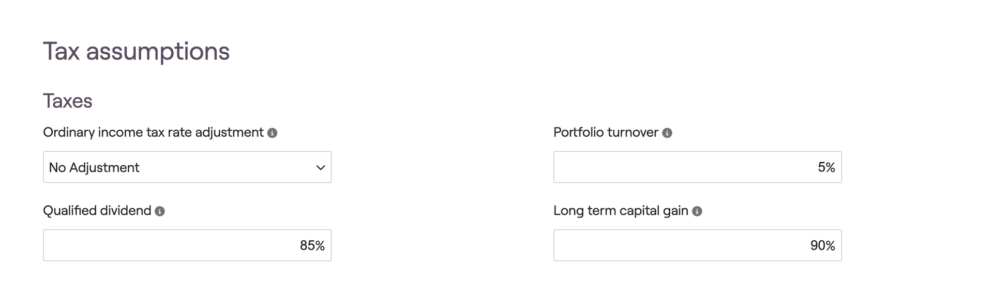Click the chevron arrow in tax rate dropdown
The image size is (993, 281).
pyautogui.click(x=321, y=167)
